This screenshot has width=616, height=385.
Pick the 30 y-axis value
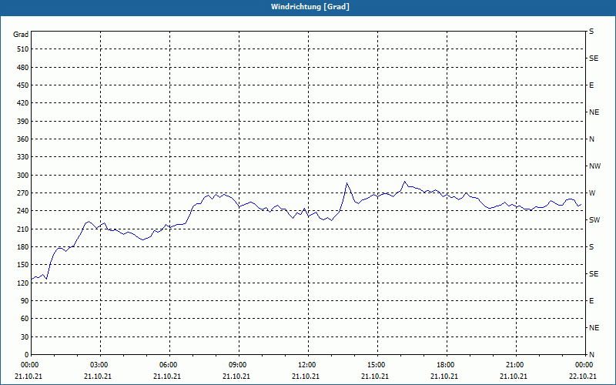pyautogui.click(x=25, y=336)
